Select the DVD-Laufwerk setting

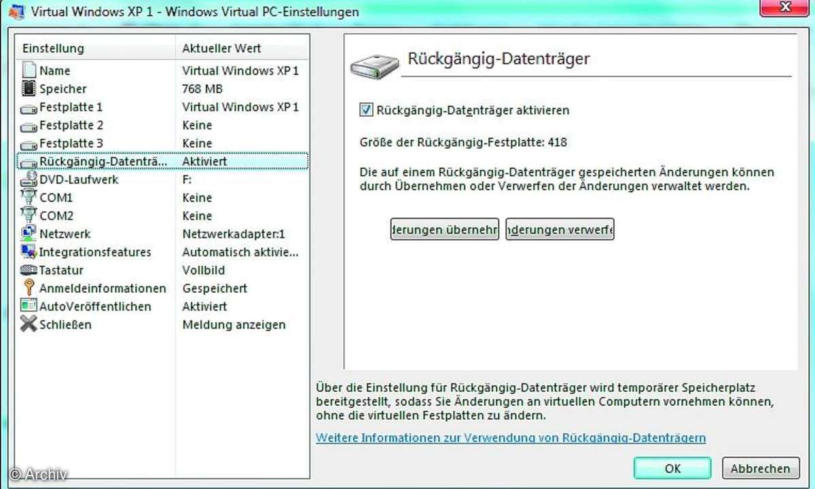[x=163, y=180]
